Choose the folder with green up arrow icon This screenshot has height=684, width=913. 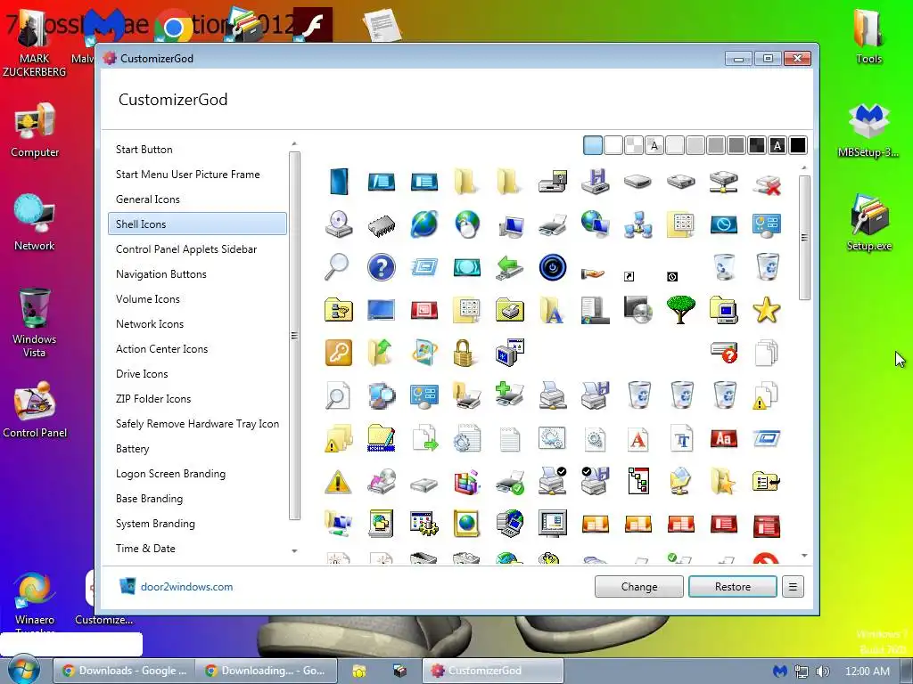coord(380,353)
